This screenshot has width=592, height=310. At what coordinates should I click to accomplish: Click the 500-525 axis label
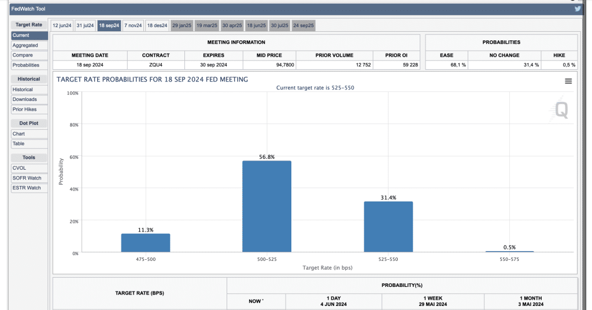pos(267,259)
